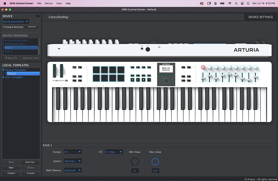Open the Output CC dropdown
The width and height of the screenshot is (278, 181).
(x=73, y=152)
